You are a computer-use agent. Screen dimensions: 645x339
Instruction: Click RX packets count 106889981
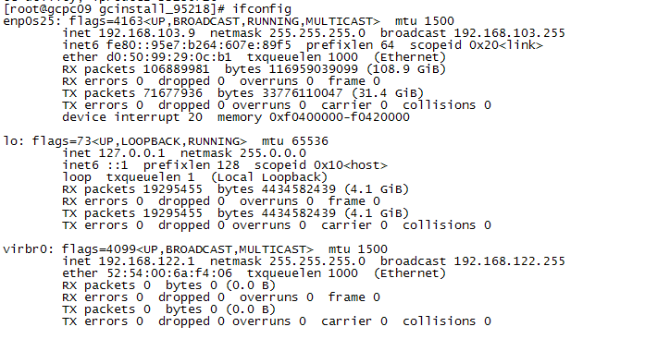176,69
